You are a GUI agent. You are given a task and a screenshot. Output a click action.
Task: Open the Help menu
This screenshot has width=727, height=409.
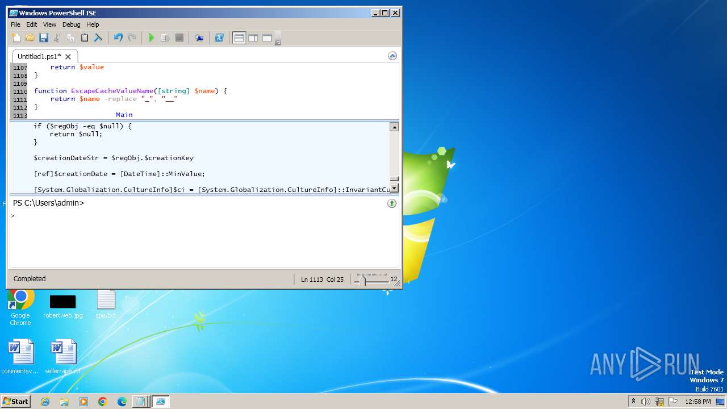[93, 24]
